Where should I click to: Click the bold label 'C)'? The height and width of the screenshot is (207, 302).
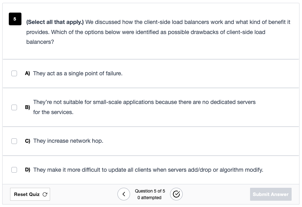[27, 141]
